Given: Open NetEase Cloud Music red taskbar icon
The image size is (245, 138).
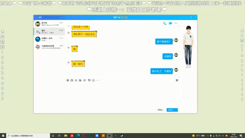Looking at the screenshot, I should point(72,136).
